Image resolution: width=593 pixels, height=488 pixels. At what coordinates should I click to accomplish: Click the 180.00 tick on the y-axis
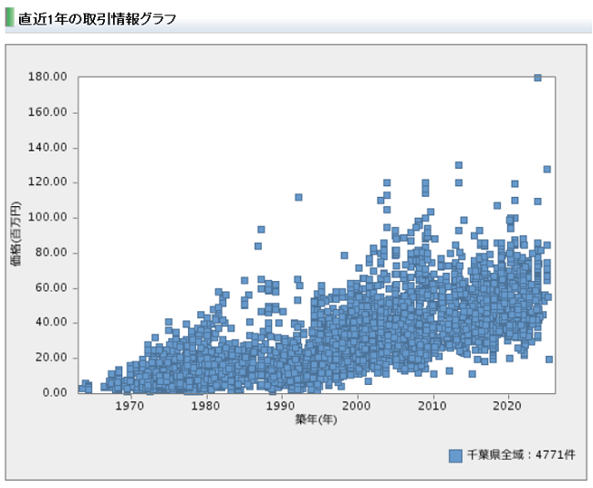48,78
